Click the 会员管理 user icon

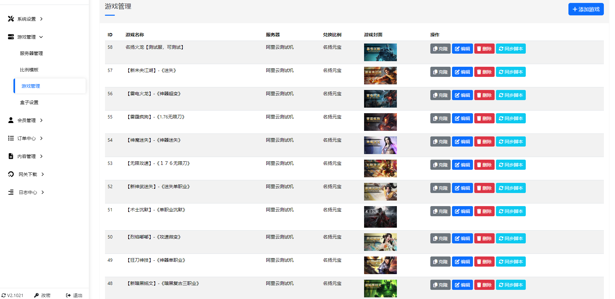tap(11, 120)
